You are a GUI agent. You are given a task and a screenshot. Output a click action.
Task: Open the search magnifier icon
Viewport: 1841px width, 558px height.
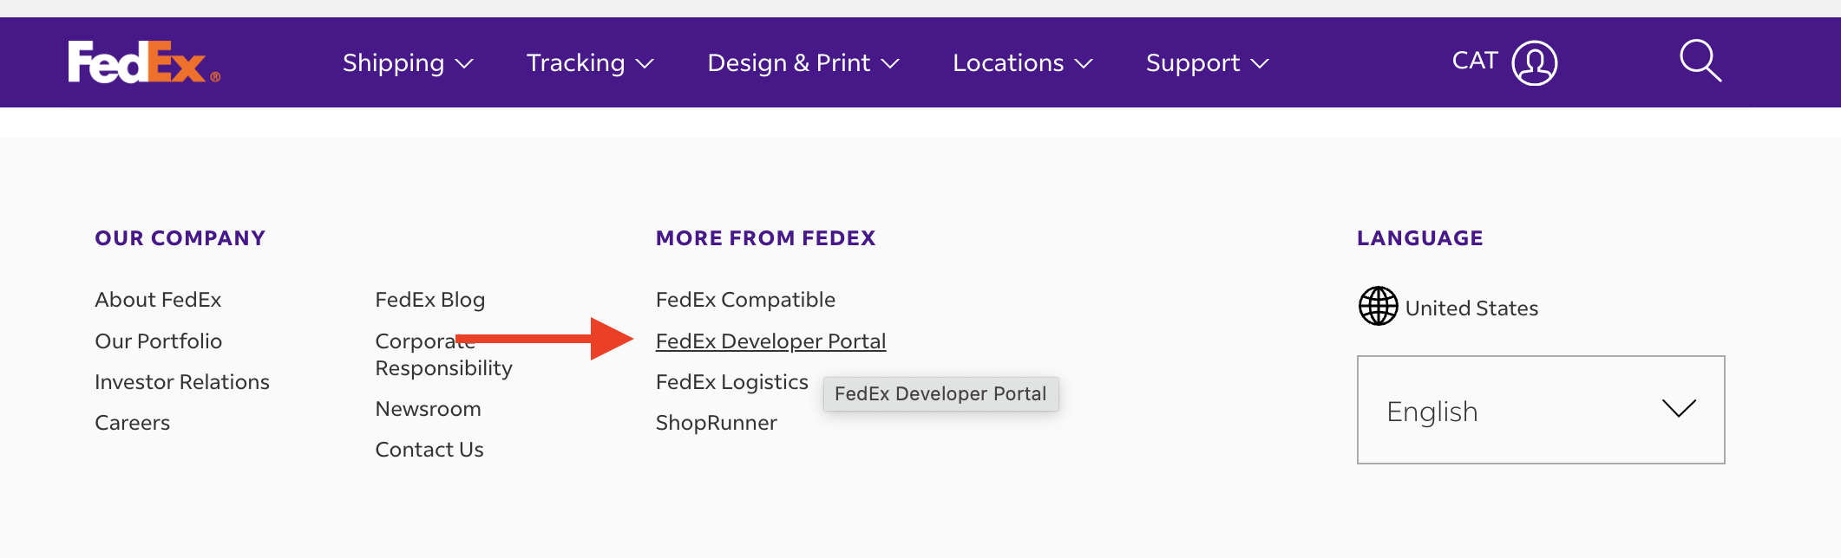[1700, 62]
